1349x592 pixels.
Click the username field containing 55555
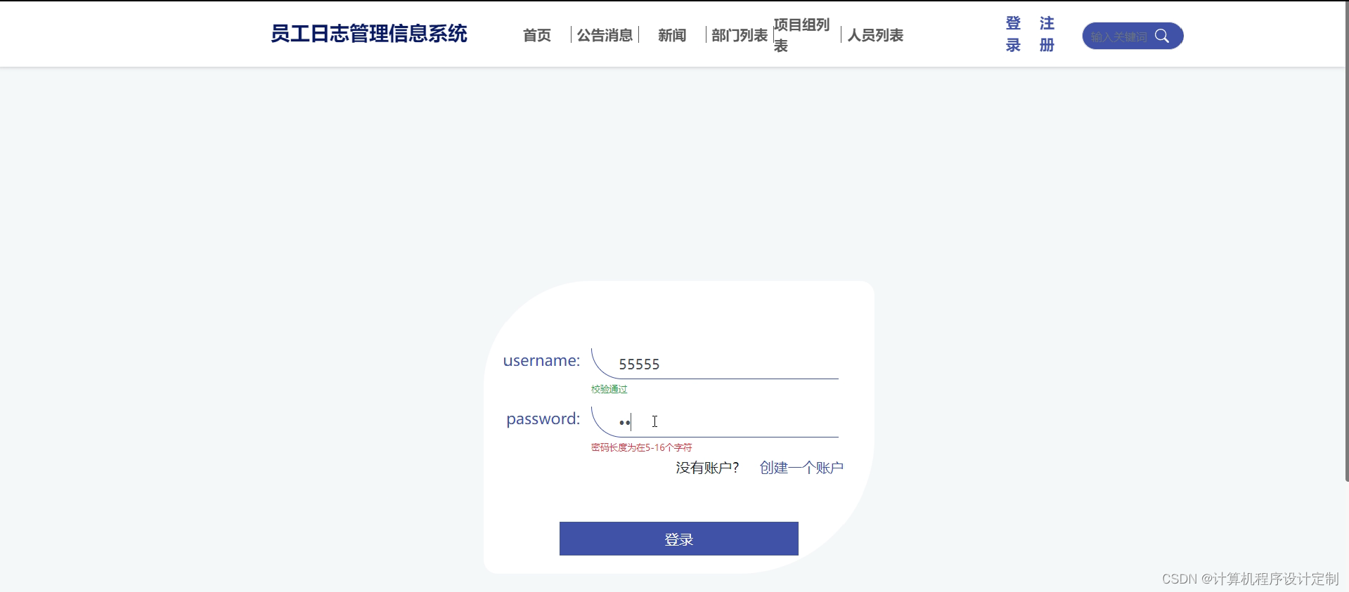715,364
